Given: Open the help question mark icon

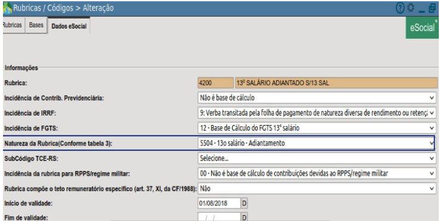Looking at the screenshot, I should coord(400,8).
